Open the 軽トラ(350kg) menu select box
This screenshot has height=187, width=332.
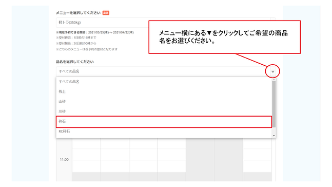coord(166,23)
